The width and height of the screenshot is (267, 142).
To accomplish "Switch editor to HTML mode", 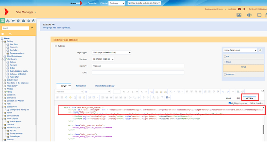I will point(249,98).
